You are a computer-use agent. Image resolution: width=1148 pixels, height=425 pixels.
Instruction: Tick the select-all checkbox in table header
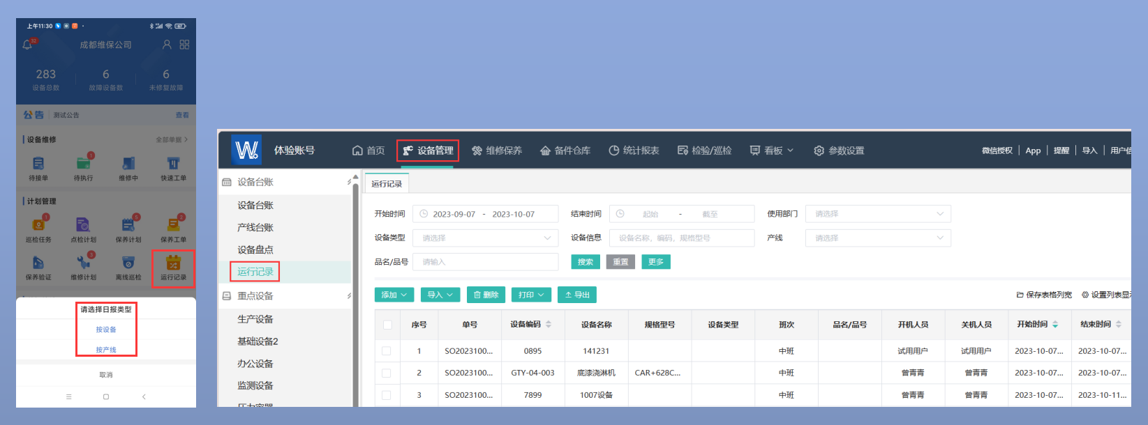(387, 325)
